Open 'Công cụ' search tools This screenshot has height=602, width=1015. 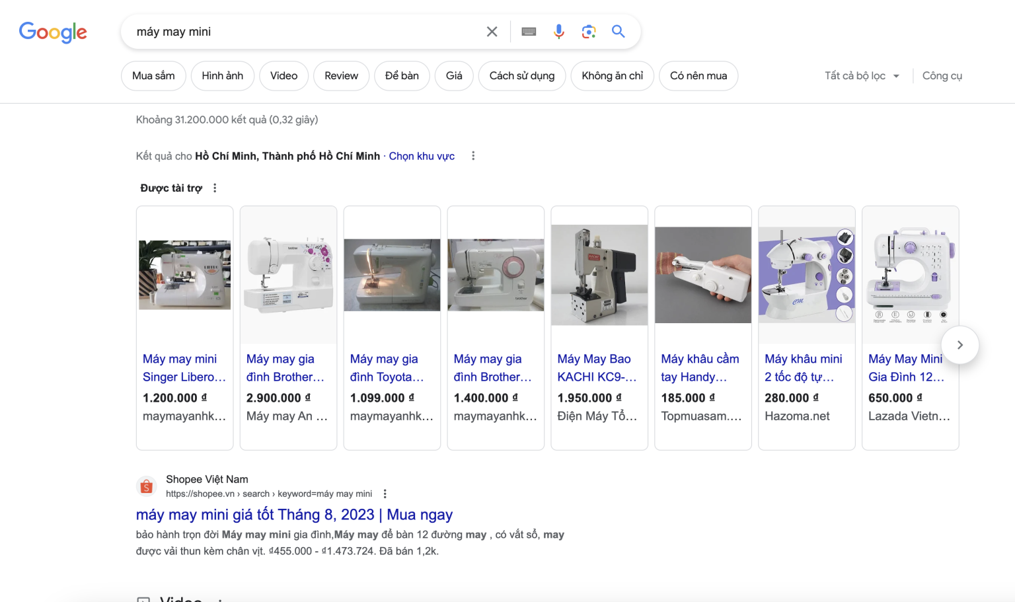pos(942,76)
